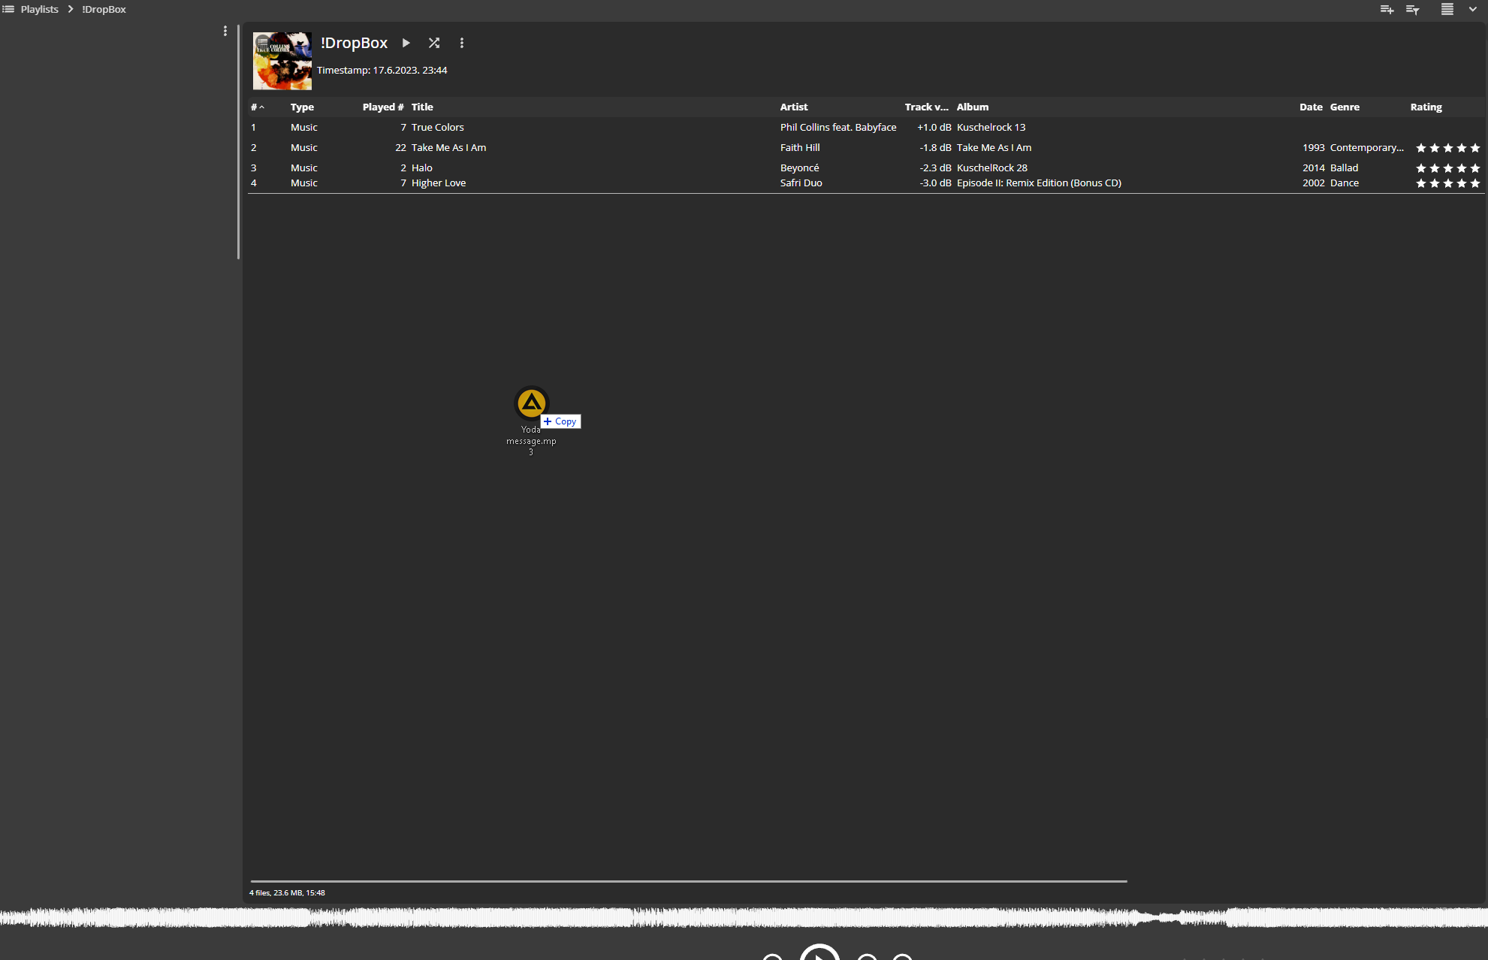Image resolution: width=1488 pixels, height=960 pixels.
Task: Click the add to playlist icon
Action: (1387, 10)
